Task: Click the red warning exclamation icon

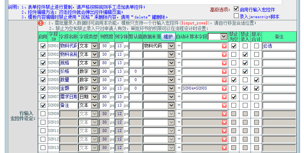Action: (41, 23)
